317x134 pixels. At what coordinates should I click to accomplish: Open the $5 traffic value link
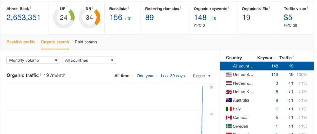click(x=288, y=18)
